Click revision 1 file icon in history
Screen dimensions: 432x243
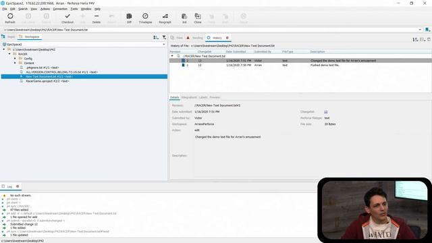tap(183, 65)
